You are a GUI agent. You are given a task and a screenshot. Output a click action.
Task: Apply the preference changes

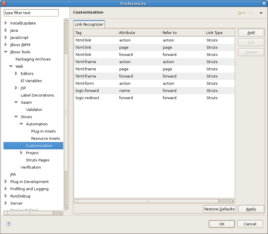point(251,209)
